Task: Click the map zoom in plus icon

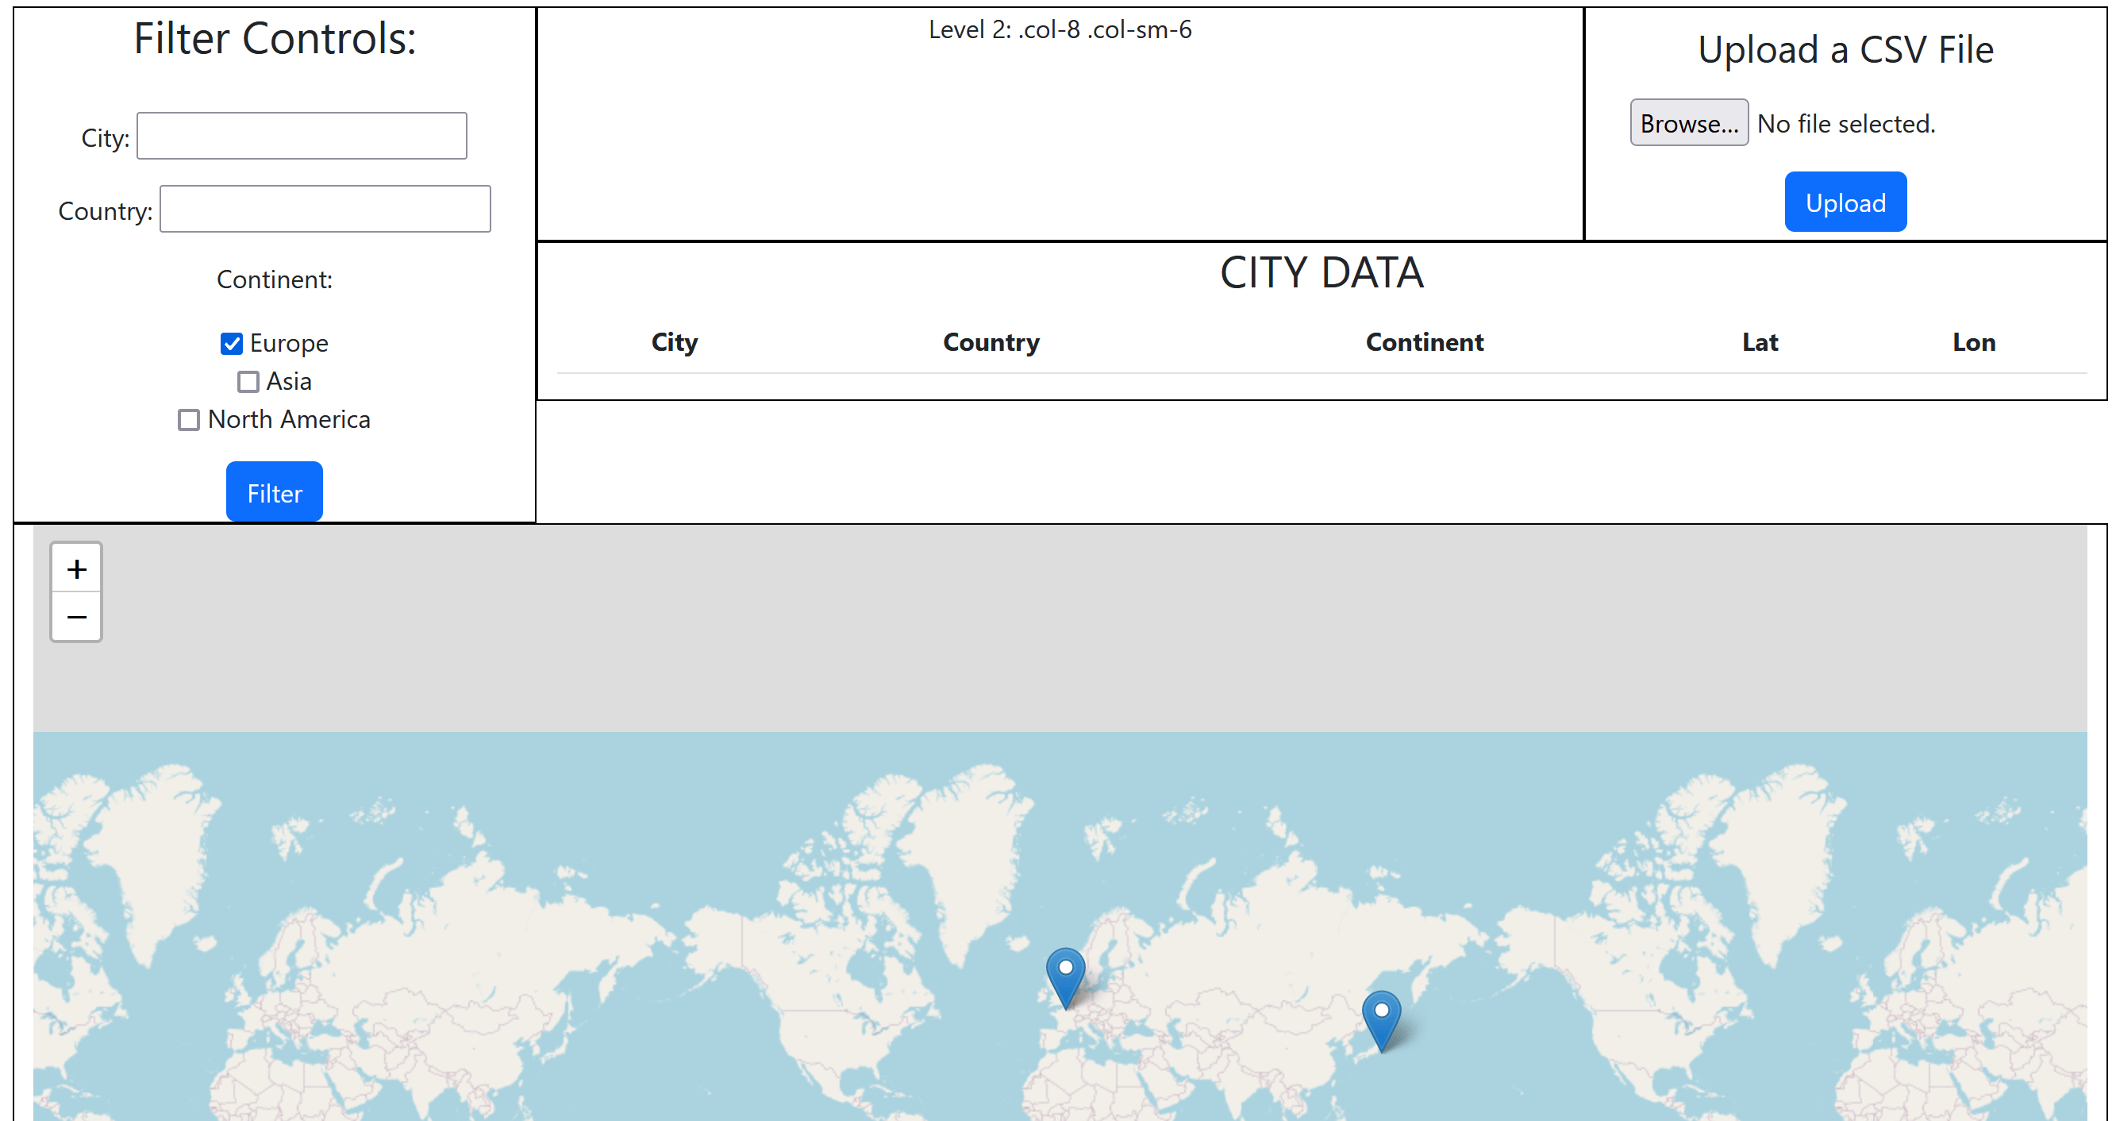Action: coord(76,568)
